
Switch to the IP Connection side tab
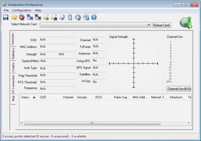(x=13, y=84)
